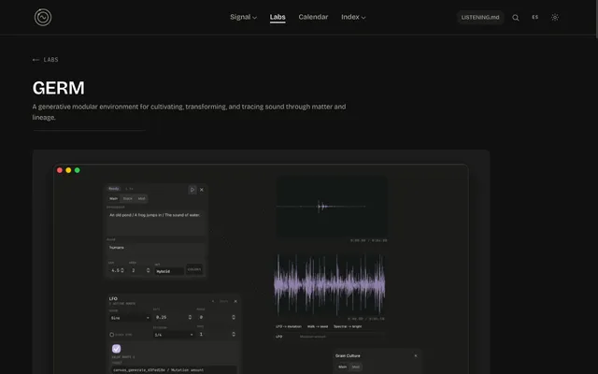Screen dimensions: 598x374
Task: Go back via the LABS arrow link
Action: [46, 60]
